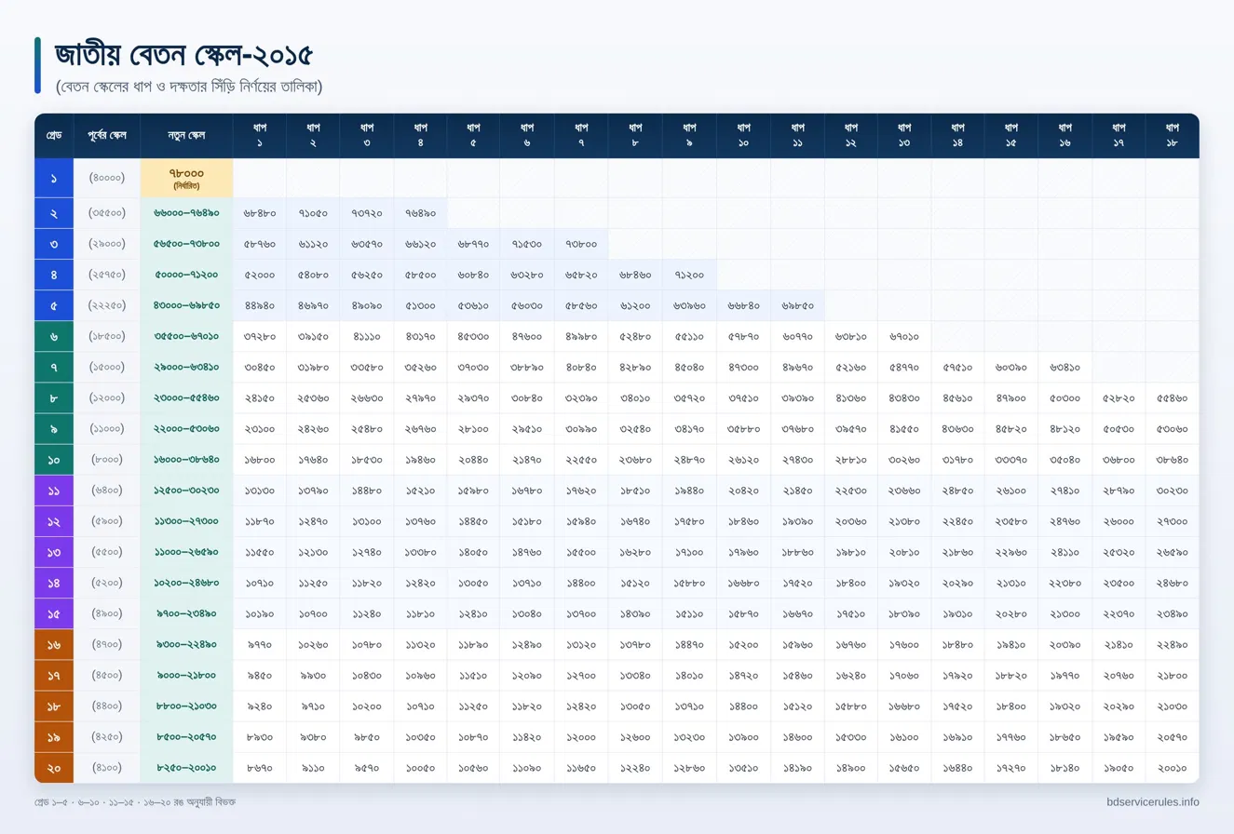Screen dimensions: 1234x834
Task: Click grade ২০ step ১ value '৮৬৭০'
Action: pyautogui.click(x=259, y=768)
